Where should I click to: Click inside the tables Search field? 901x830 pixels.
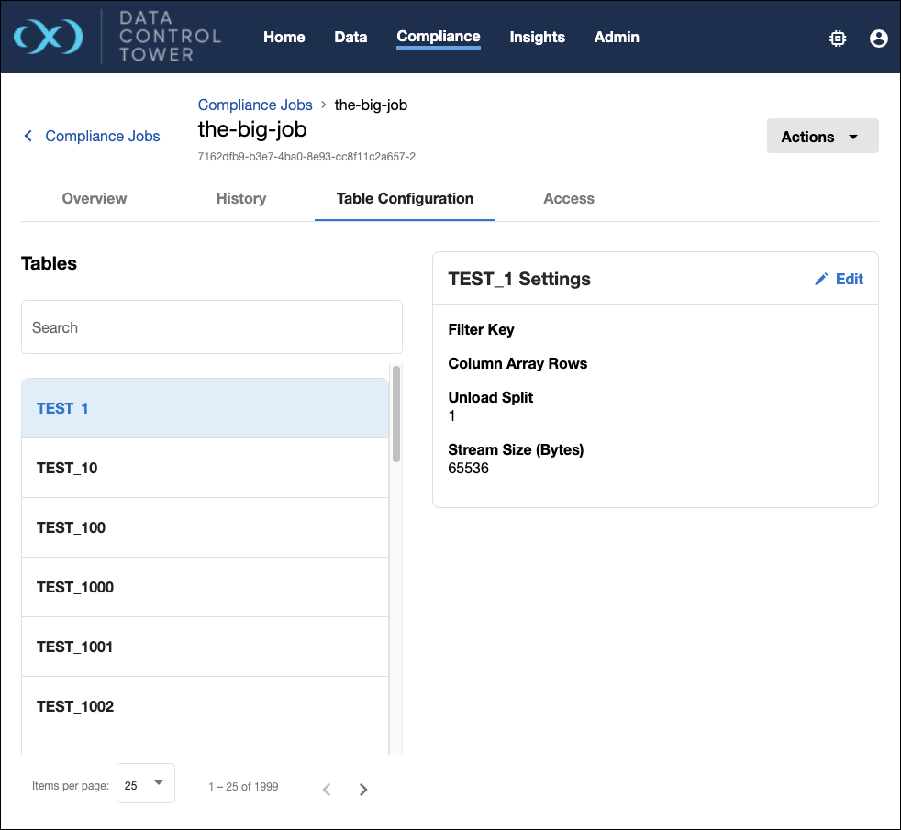point(211,327)
